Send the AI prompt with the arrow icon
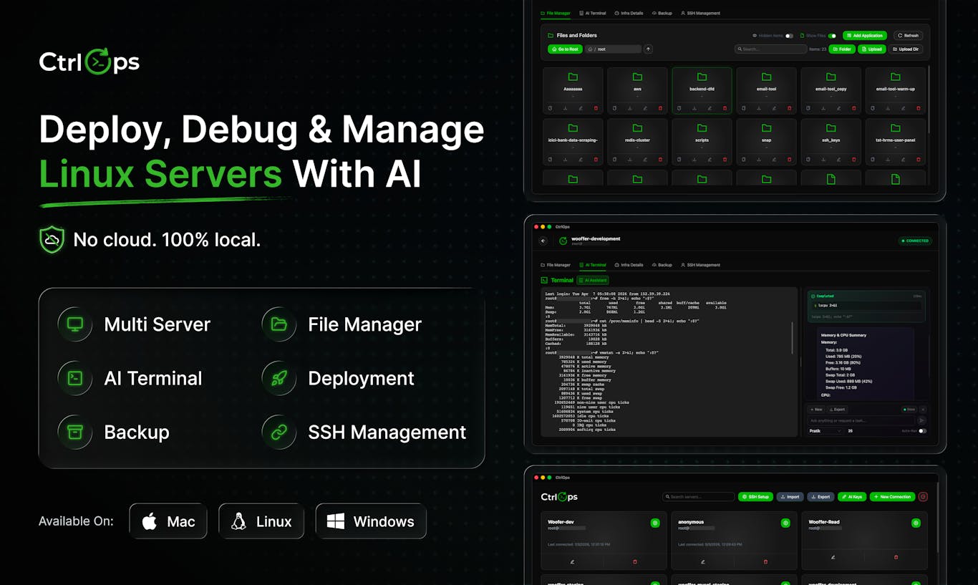Viewport: 978px width, 585px height. [921, 420]
